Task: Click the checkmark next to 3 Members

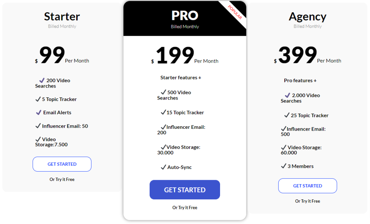Action: point(284,166)
